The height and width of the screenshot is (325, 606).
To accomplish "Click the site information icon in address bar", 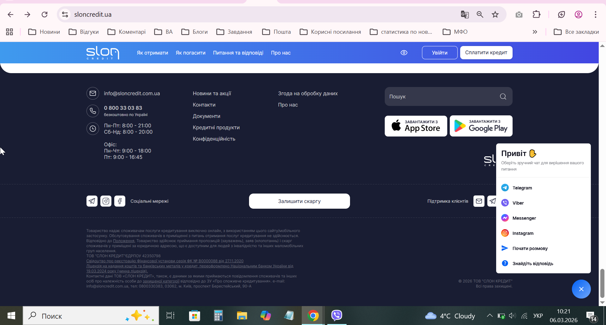I will coord(65,15).
